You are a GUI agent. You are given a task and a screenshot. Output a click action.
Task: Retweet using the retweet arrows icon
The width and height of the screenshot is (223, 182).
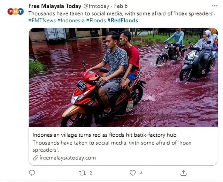pyautogui.click(x=83, y=173)
